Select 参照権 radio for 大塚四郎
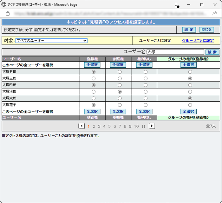The image size is (222, 203). pos(120,85)
